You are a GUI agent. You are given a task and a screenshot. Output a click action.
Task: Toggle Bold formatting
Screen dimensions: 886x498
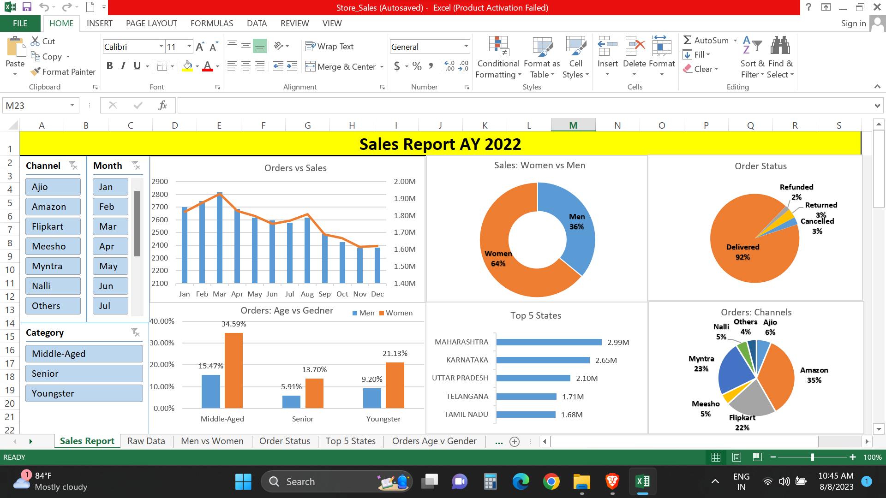[x=109, y=66]
